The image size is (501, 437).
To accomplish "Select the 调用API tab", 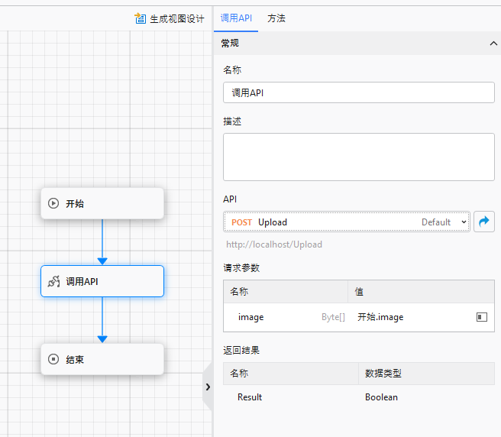I will pos(235,18).
